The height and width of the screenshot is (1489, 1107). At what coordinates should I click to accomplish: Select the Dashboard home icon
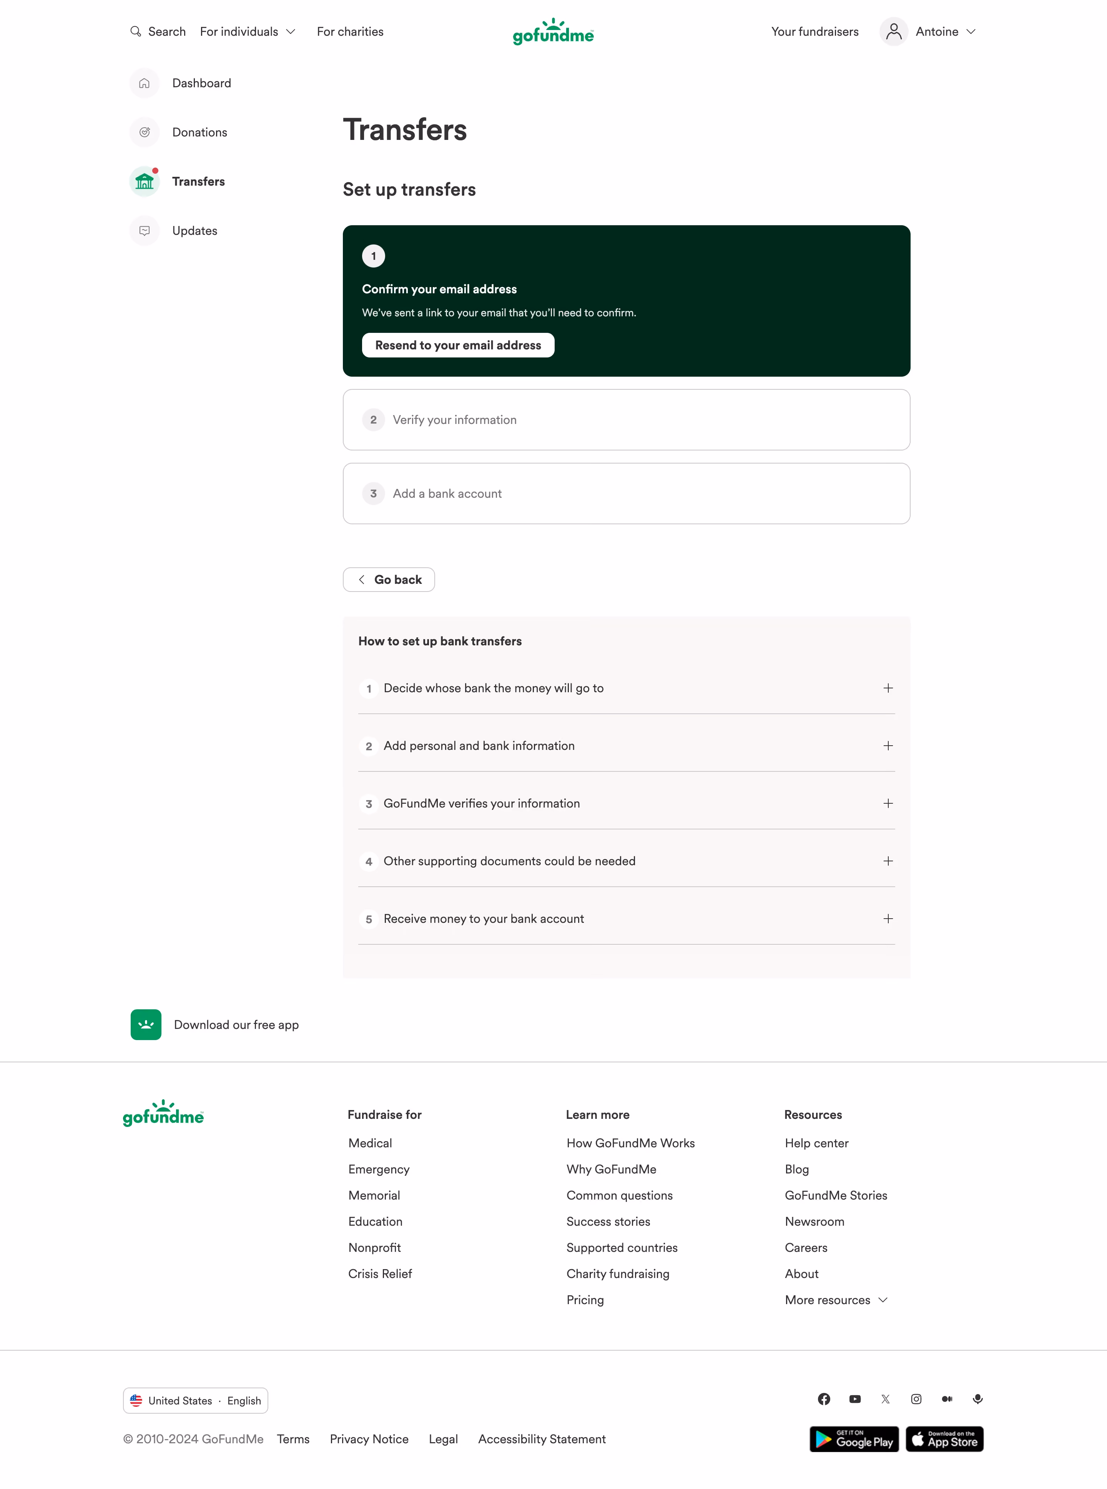click(144, 83)
